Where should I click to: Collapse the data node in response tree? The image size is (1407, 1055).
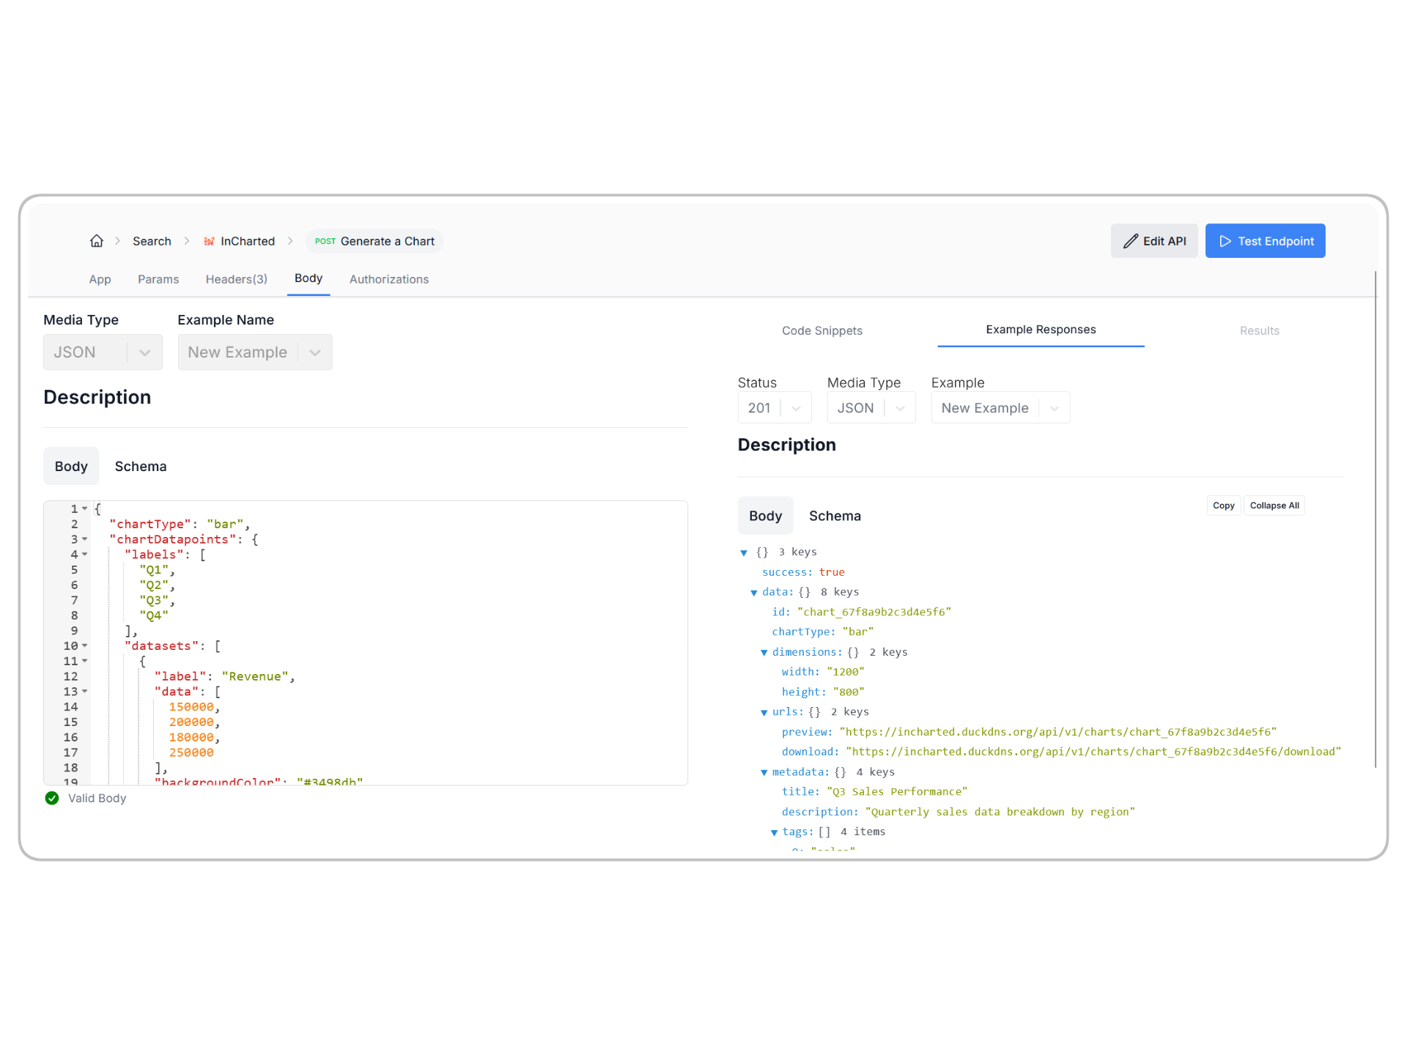(x=753, y=593)
